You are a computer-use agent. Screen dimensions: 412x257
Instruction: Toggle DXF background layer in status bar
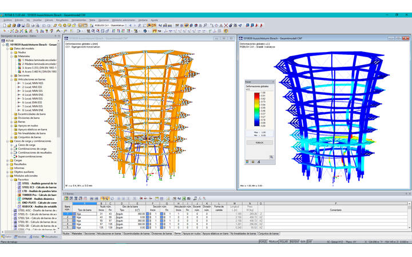(309, 242)
